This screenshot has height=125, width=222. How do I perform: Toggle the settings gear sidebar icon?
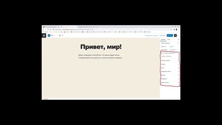pos(175,35)
